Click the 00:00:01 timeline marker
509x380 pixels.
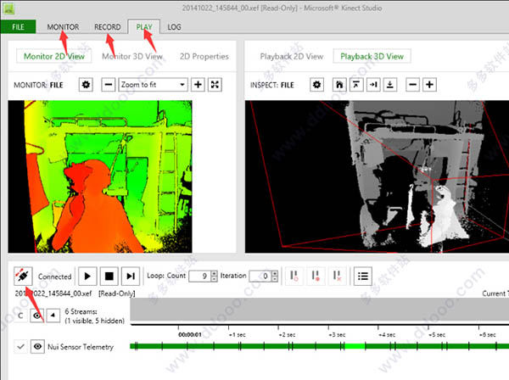pos(189,334)
